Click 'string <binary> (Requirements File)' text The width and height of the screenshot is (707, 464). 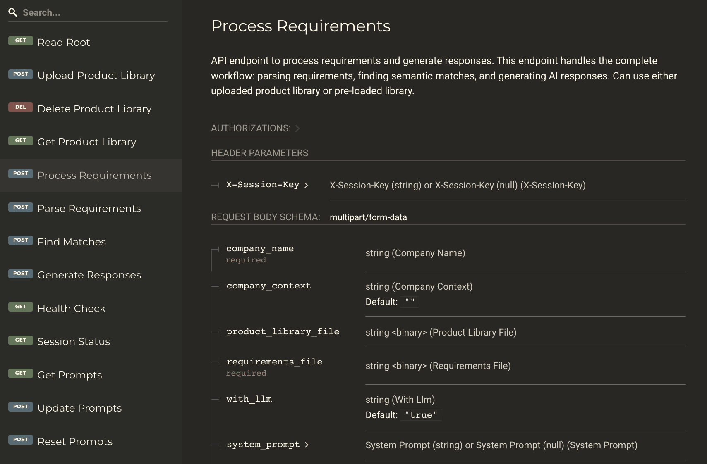pyautogui.click(x=438, y=366)
